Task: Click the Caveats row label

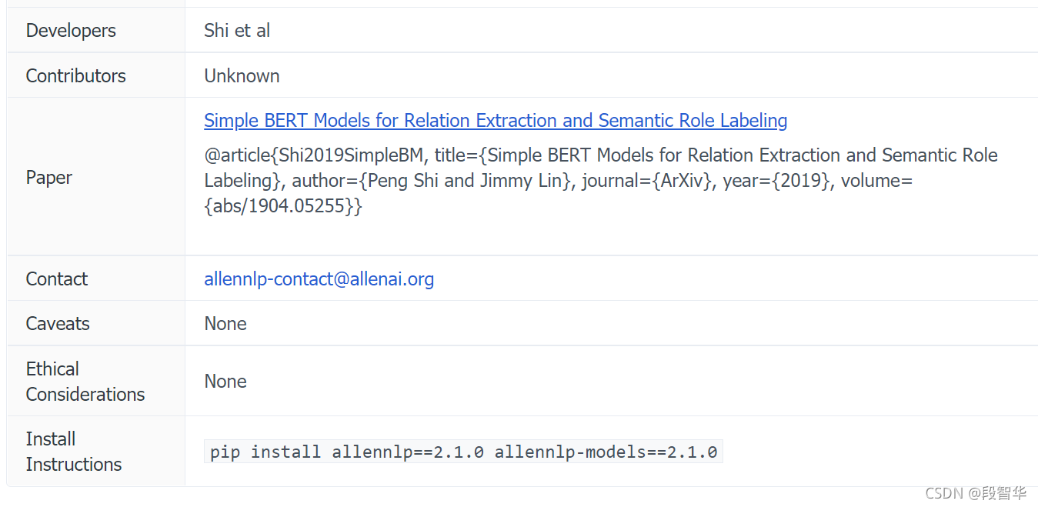Action: coord(58,324)
